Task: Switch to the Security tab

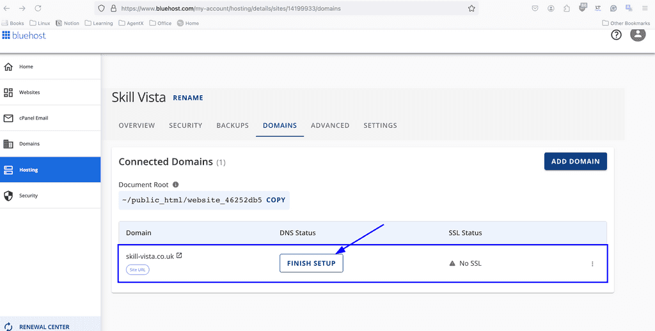Action: click(185, 126)
